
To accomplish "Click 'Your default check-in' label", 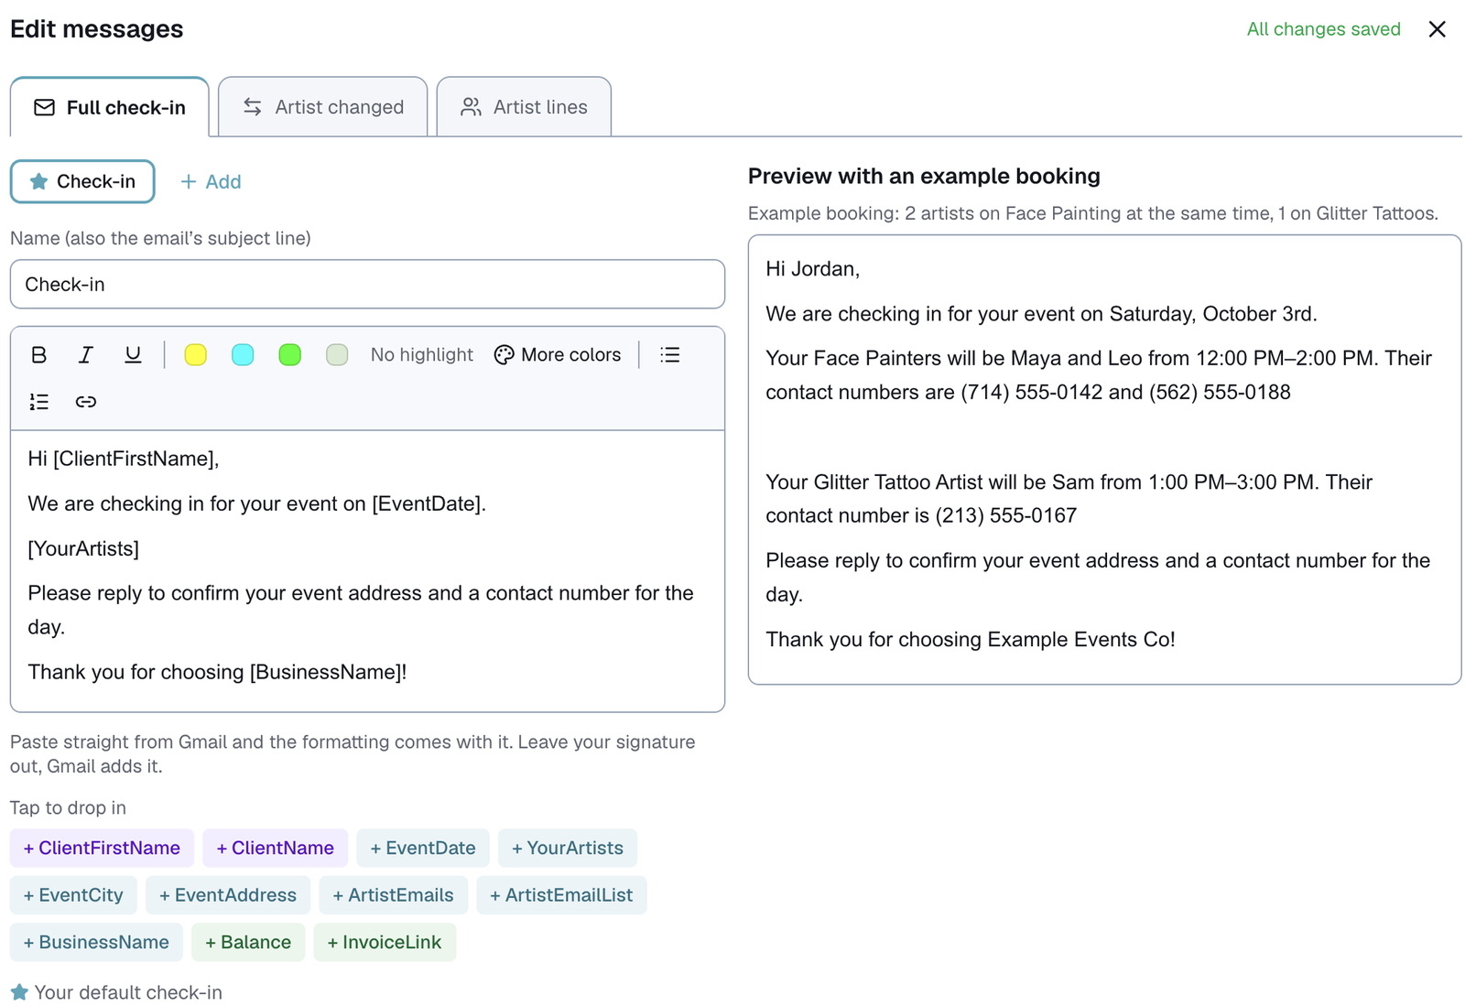I will [127, 992].
